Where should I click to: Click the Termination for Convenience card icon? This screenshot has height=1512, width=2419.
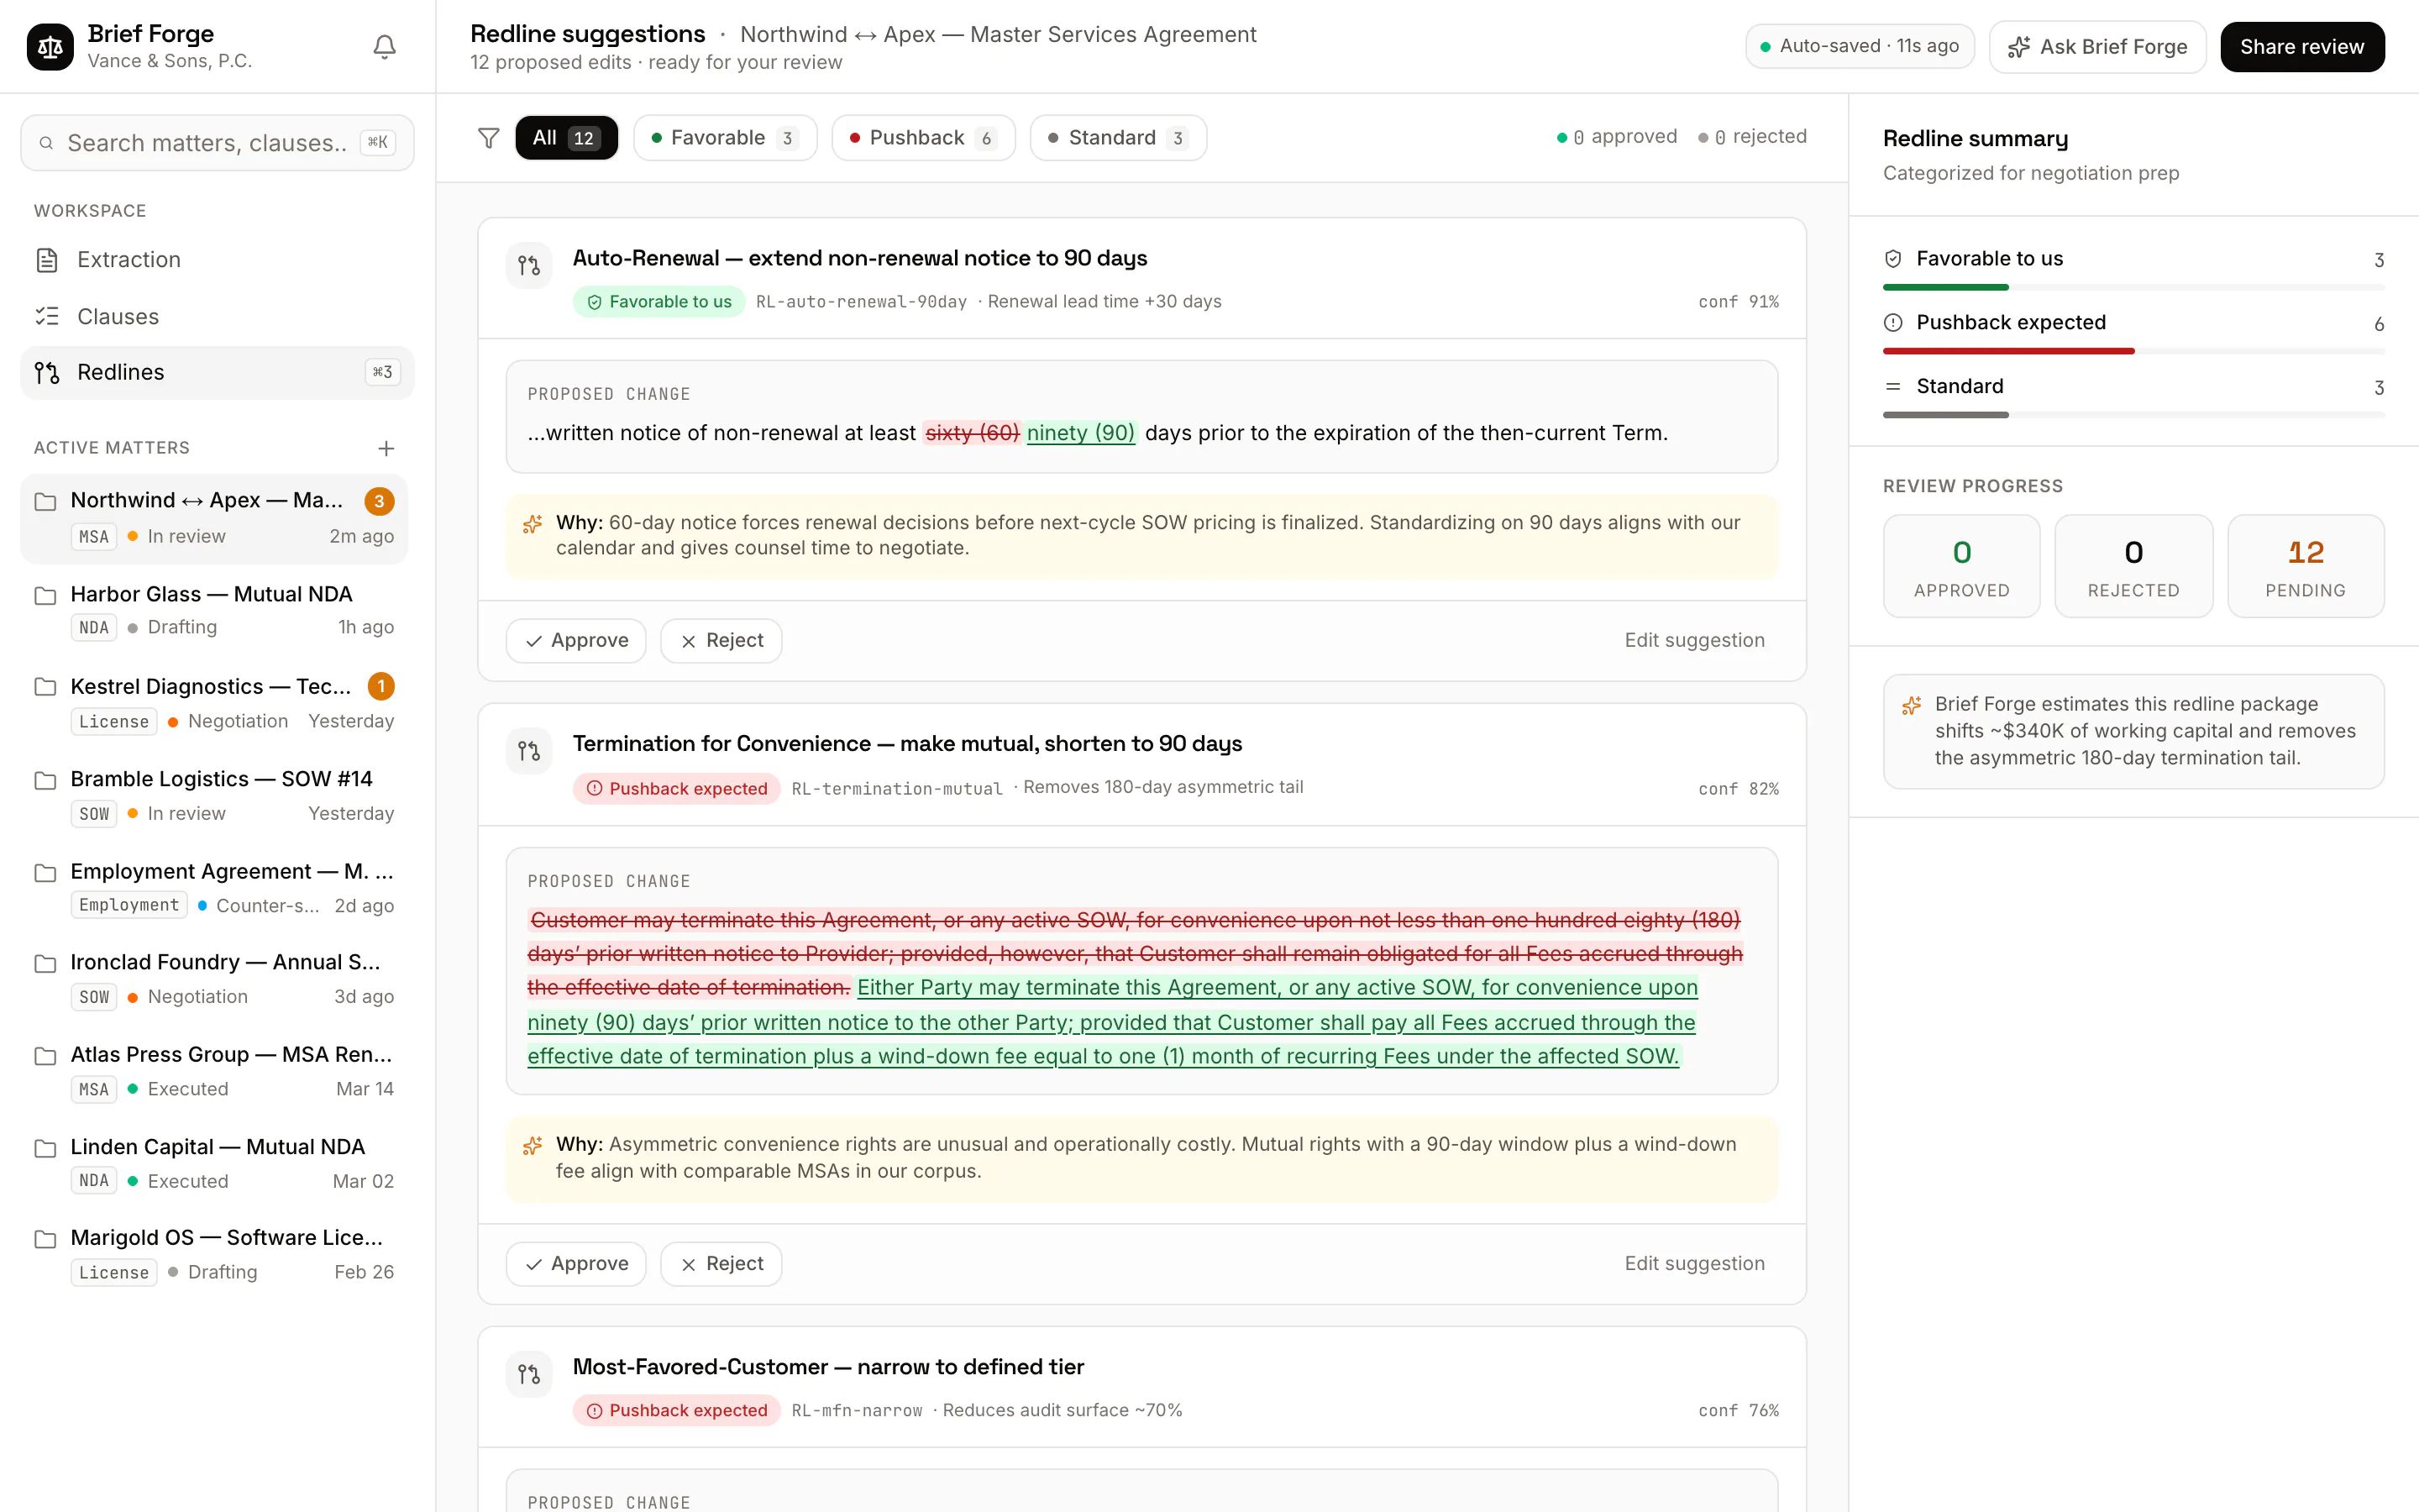pos(530,751)
